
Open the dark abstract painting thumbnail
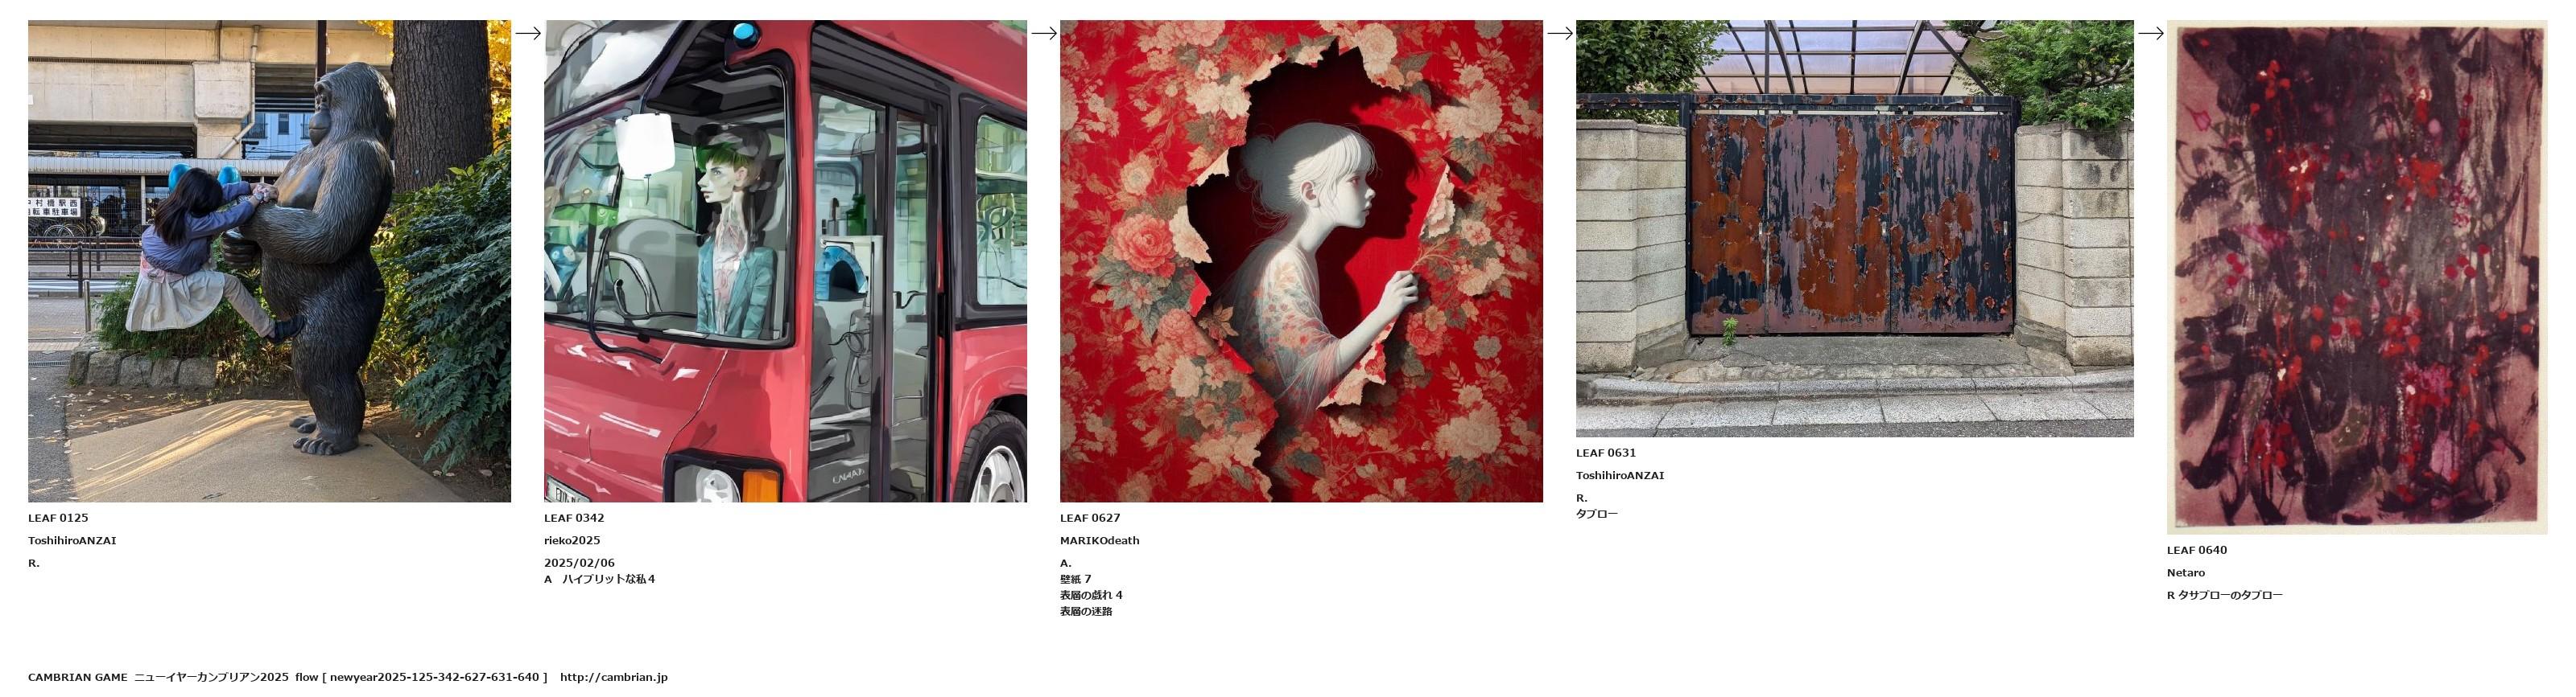(x=2357, y=277)
